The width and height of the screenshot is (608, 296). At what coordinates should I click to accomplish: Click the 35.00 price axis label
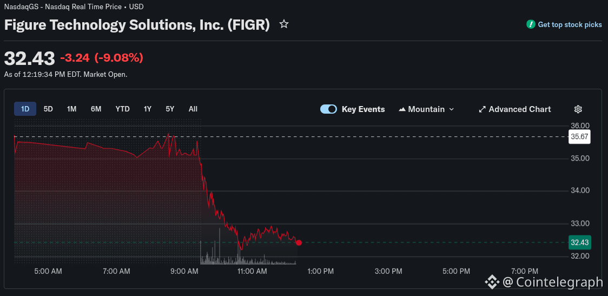coord(581,158)
